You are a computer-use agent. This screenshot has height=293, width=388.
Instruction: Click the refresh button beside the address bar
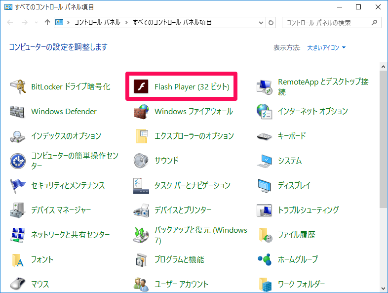tap(271, 22)
